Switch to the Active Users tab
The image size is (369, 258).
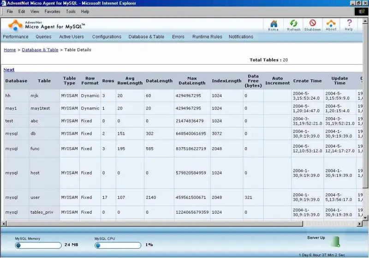click(71, 37)
